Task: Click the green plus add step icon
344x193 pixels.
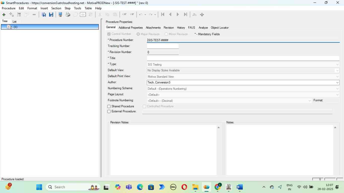Action: point(4,15)
